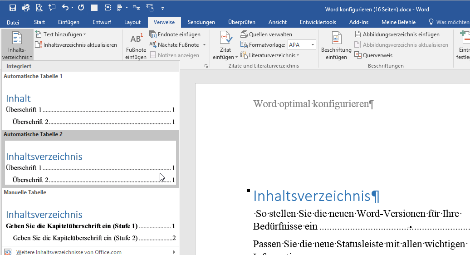Click Quellen verwalten

pos(266,34)
